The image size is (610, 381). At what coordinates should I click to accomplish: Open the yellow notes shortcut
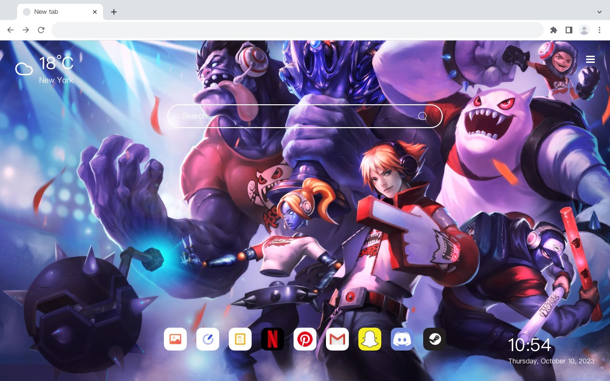coord(240,339)
